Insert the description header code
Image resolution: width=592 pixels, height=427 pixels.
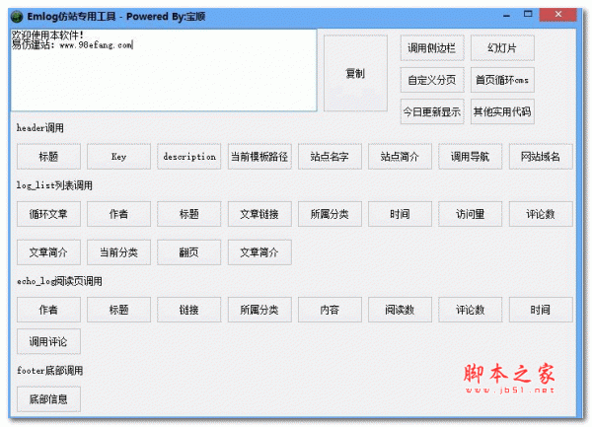(x=189, y=156)
